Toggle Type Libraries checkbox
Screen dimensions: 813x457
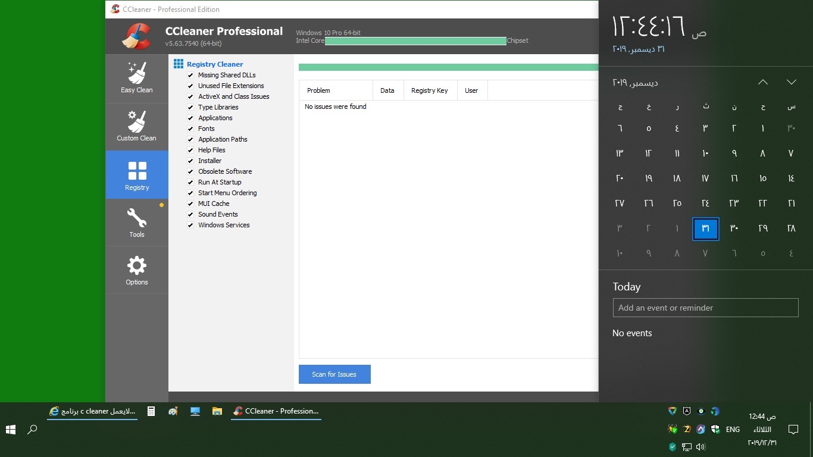(190, 107)
